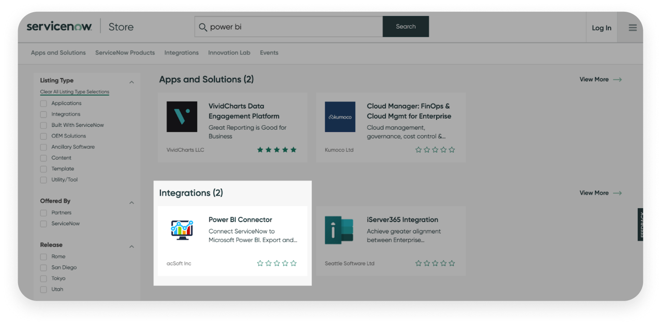661x325 pixels.
Task: Click the ServiceNow logo
Action: click(x=59, y=26)
